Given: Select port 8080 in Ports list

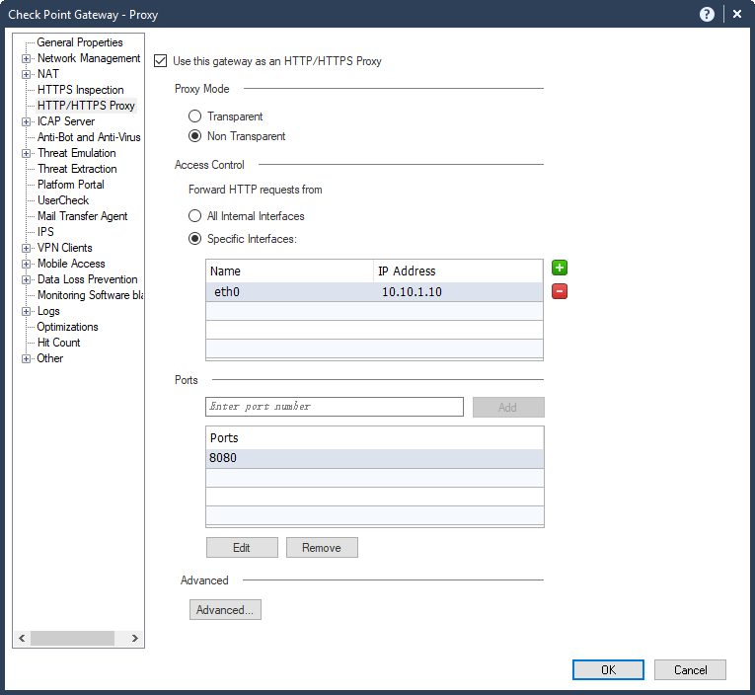Looking at the screenshot, I should click(x=375, y=458).
